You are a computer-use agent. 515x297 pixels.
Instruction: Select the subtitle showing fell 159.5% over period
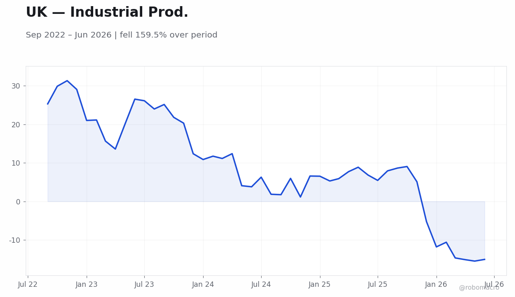click(x=121, y=35)
